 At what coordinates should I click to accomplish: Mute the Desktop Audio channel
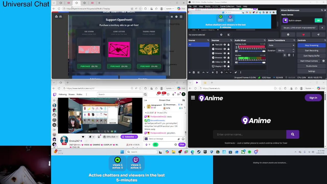[x=236, y=51]
